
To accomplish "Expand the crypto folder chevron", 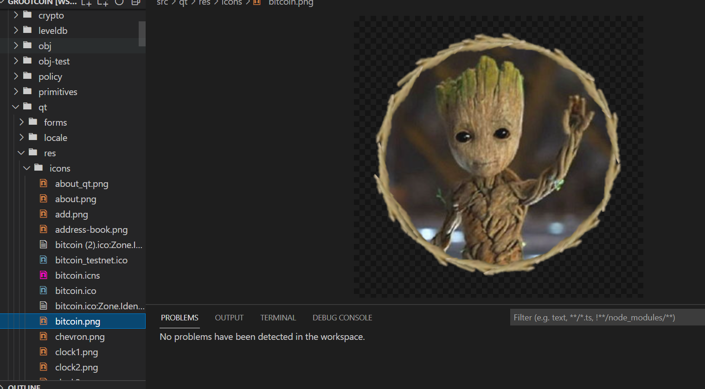I will 16,15.
